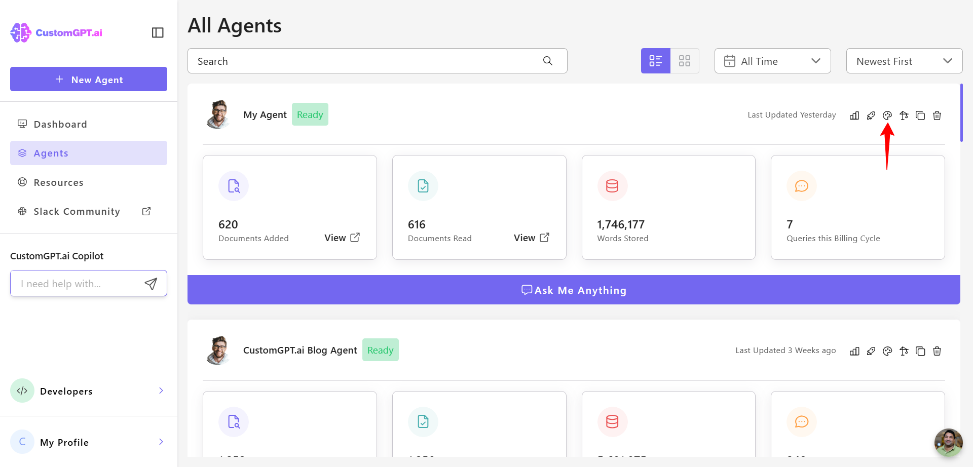The height and width of the screenshot is (467, 973).
Task: Click the vertical scrollbar of the agents list
Action: [961, 112]
